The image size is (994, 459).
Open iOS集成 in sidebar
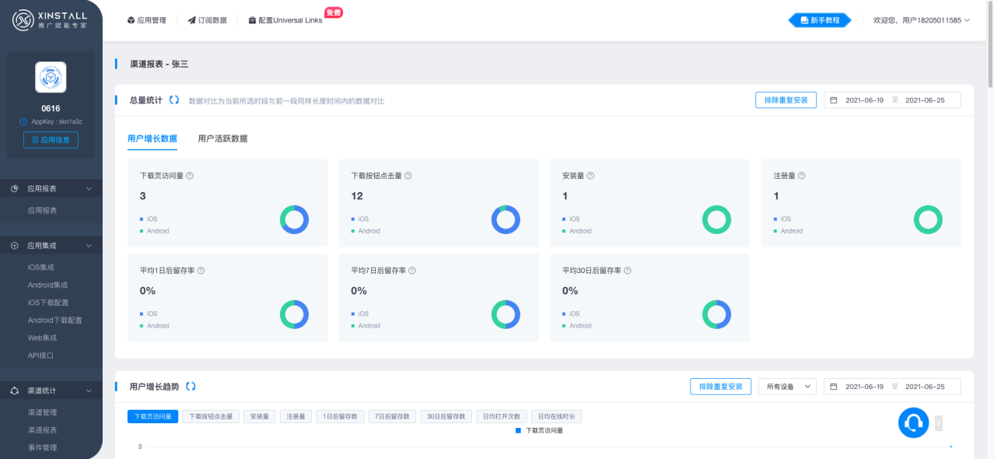coord(41,267)
